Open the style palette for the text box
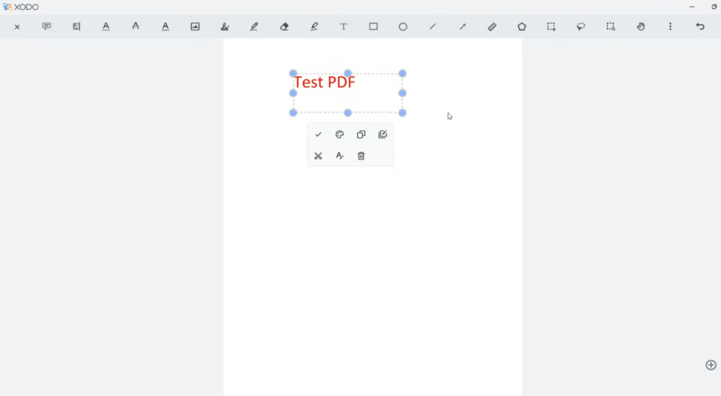This screenshot has width=721, height=396. (339, 135)
